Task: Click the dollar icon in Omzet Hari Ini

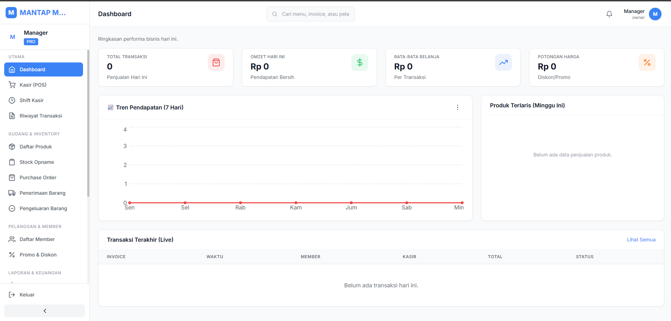Action: tap(360, 62)
